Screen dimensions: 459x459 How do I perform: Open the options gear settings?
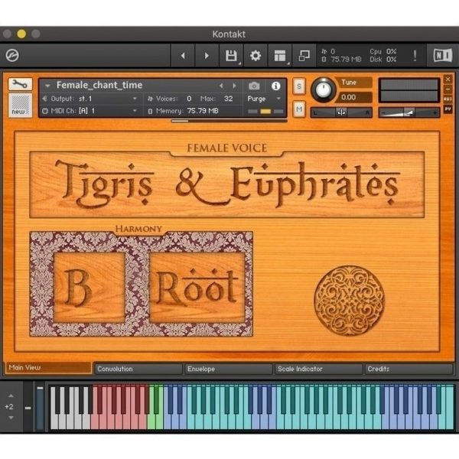[256, 56]
